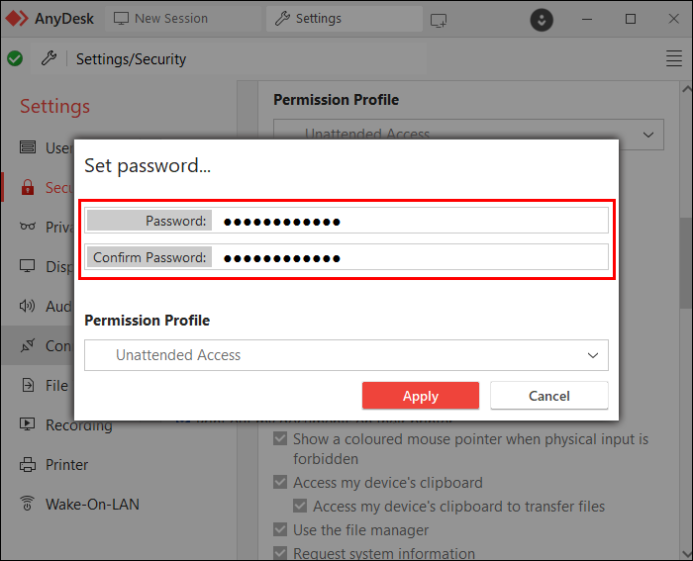Toggle 'Show a coloured mouse pointer' checkbox
693x561 pixels.
pyautogui.click(x=281, y=439)
